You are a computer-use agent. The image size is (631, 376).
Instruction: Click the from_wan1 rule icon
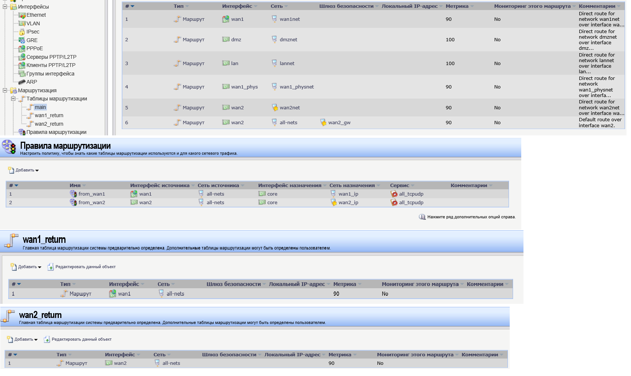pos(73,194)
